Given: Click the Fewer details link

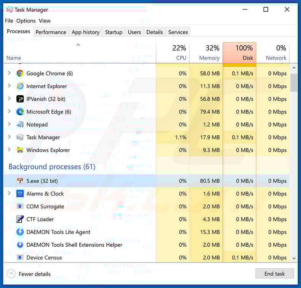Looking at the screenshot, I should 35,274.
